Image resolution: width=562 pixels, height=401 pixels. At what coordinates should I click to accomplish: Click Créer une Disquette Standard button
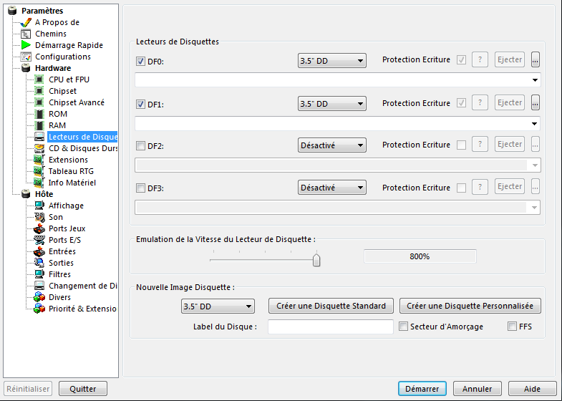(331, 306)
